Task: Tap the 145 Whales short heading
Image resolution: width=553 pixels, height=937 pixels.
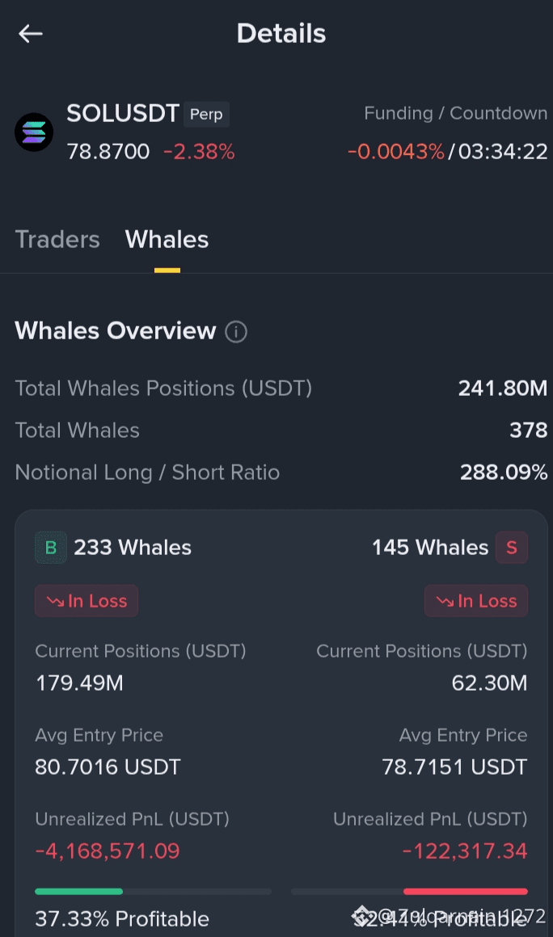Action: tap(430, 548)
